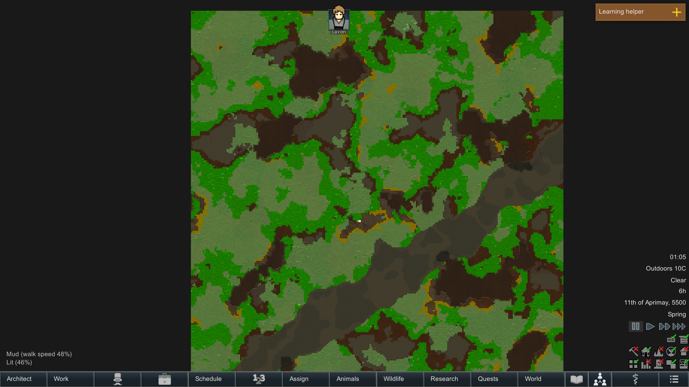Click the Spring season label
This screenshot has height=387, width=689.
point(677,314)
